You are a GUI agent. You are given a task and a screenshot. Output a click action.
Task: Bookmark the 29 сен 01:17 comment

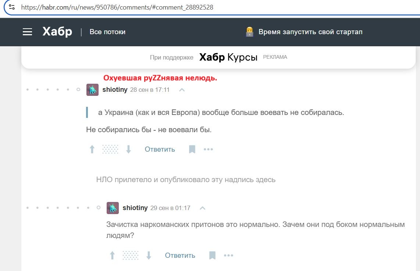pos(212,256)
